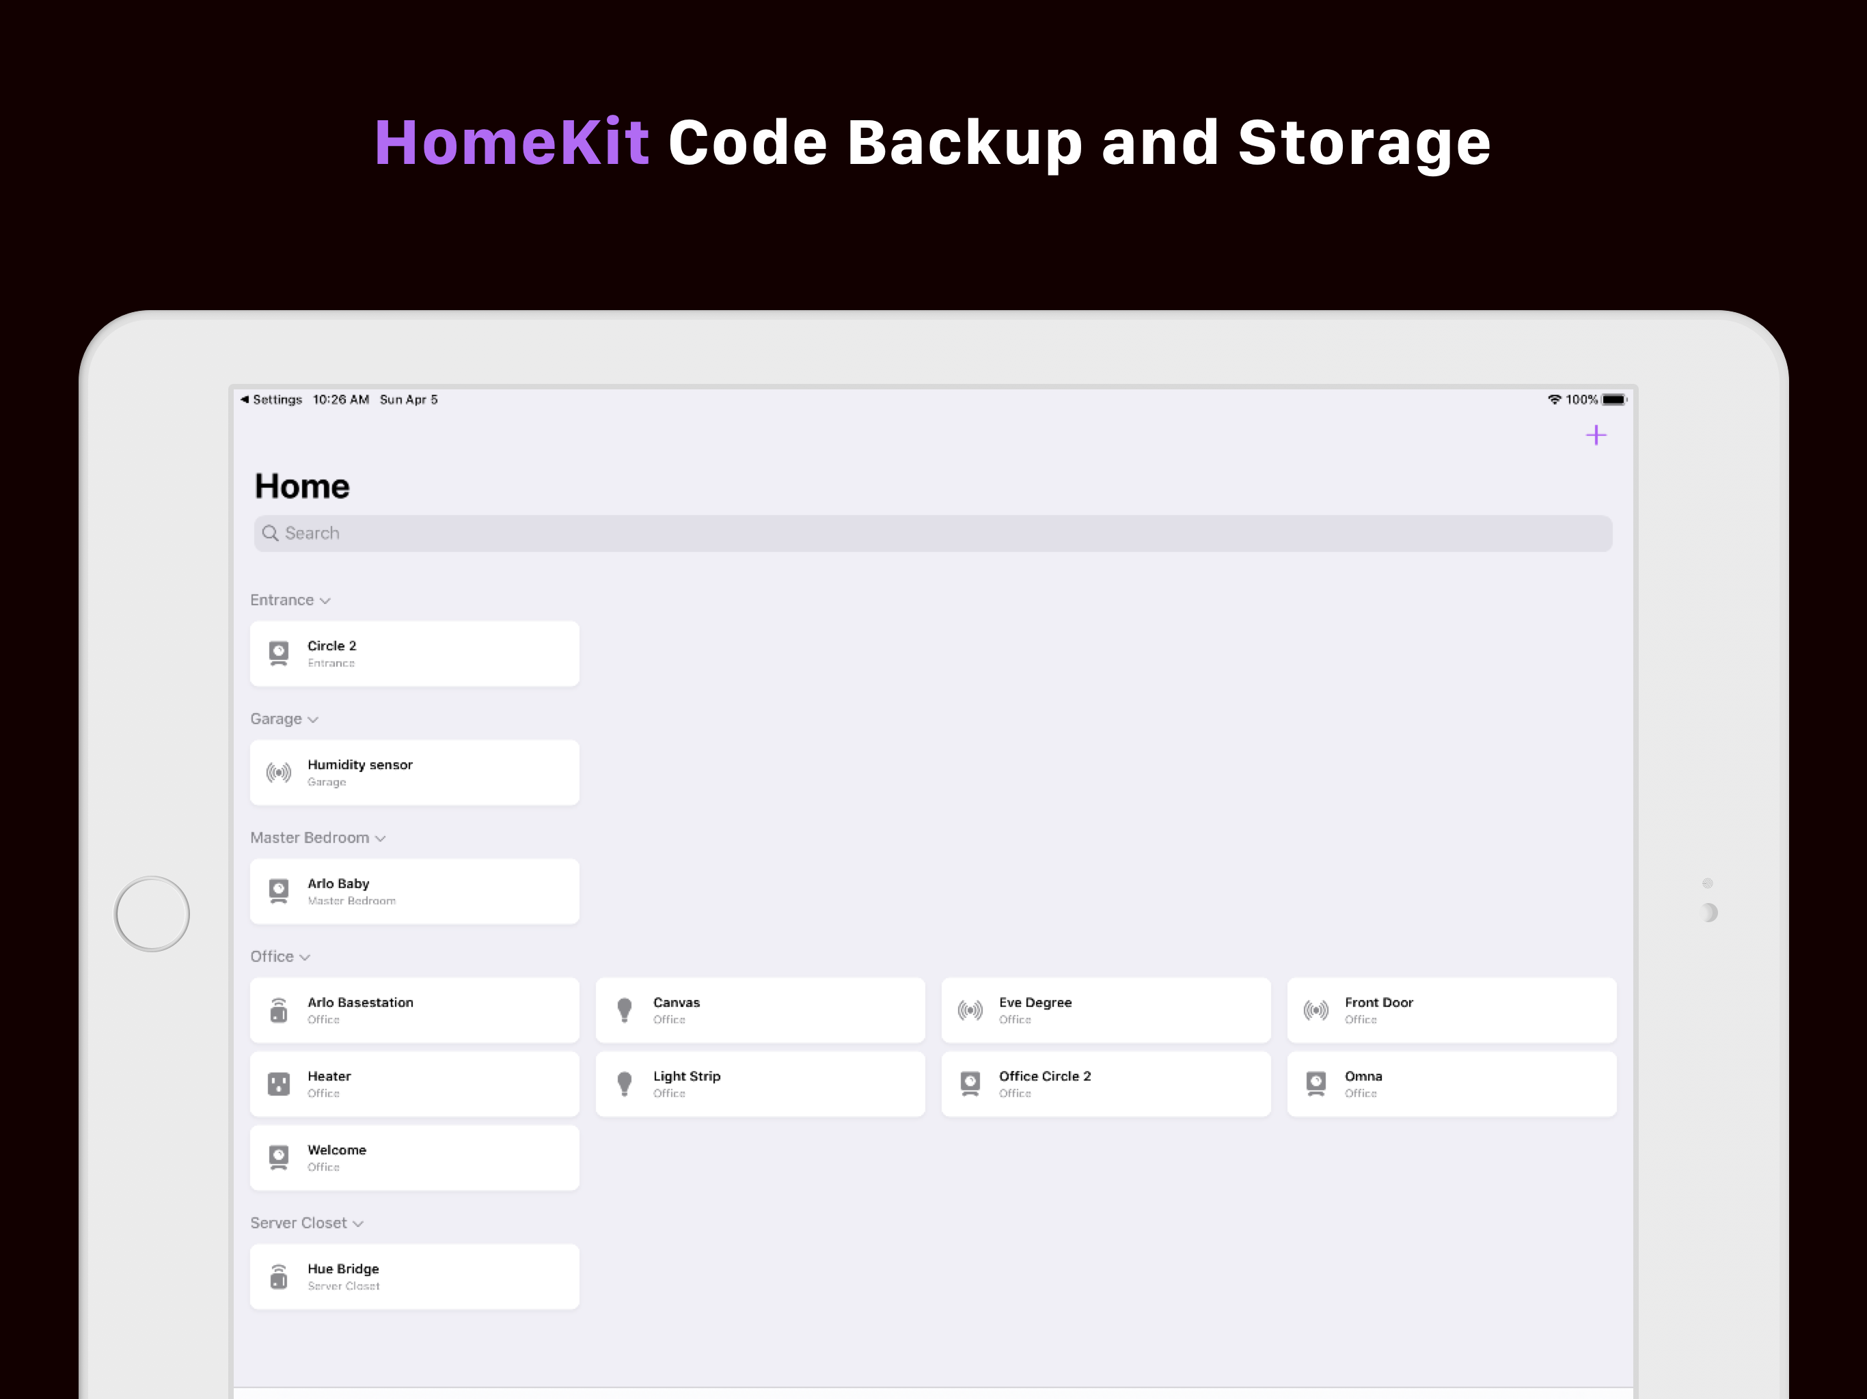Open the Office Circle 2 accessory card
Image resolution: width=1867 pixels, height=1399 pixels.
[1106, 1083]
